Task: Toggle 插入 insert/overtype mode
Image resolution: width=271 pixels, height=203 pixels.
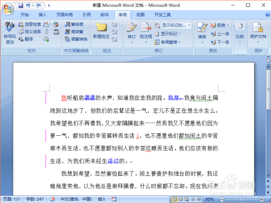Action: [101, 199]
